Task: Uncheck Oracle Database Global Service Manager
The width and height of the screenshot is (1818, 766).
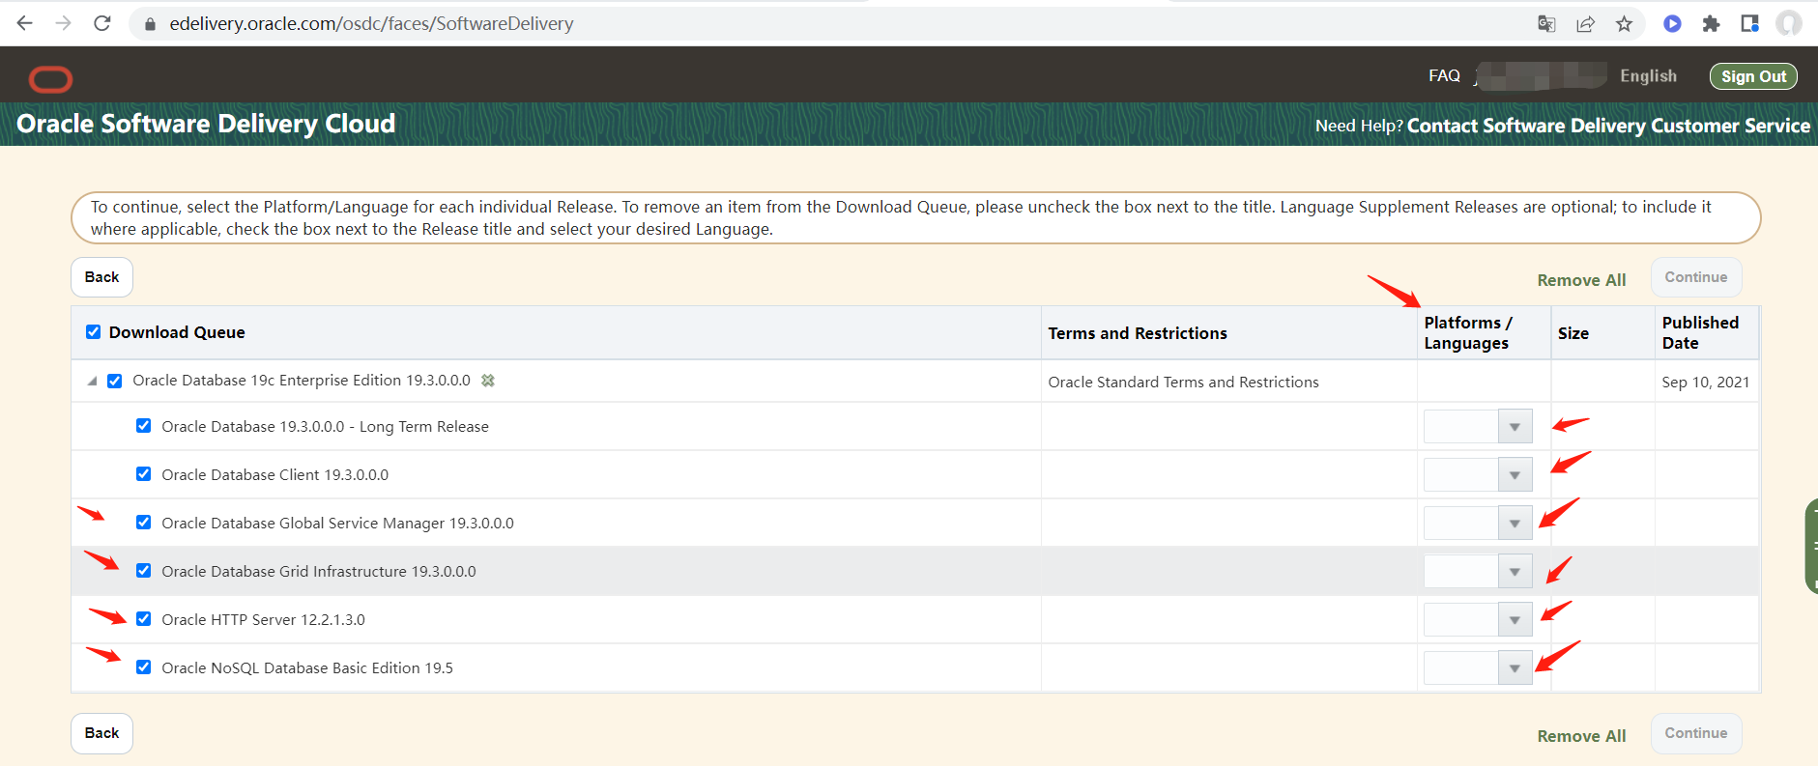Action: tap(144, 523)
